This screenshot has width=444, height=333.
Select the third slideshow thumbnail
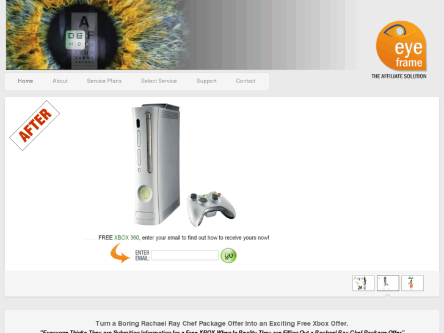(x=412, y=283)
